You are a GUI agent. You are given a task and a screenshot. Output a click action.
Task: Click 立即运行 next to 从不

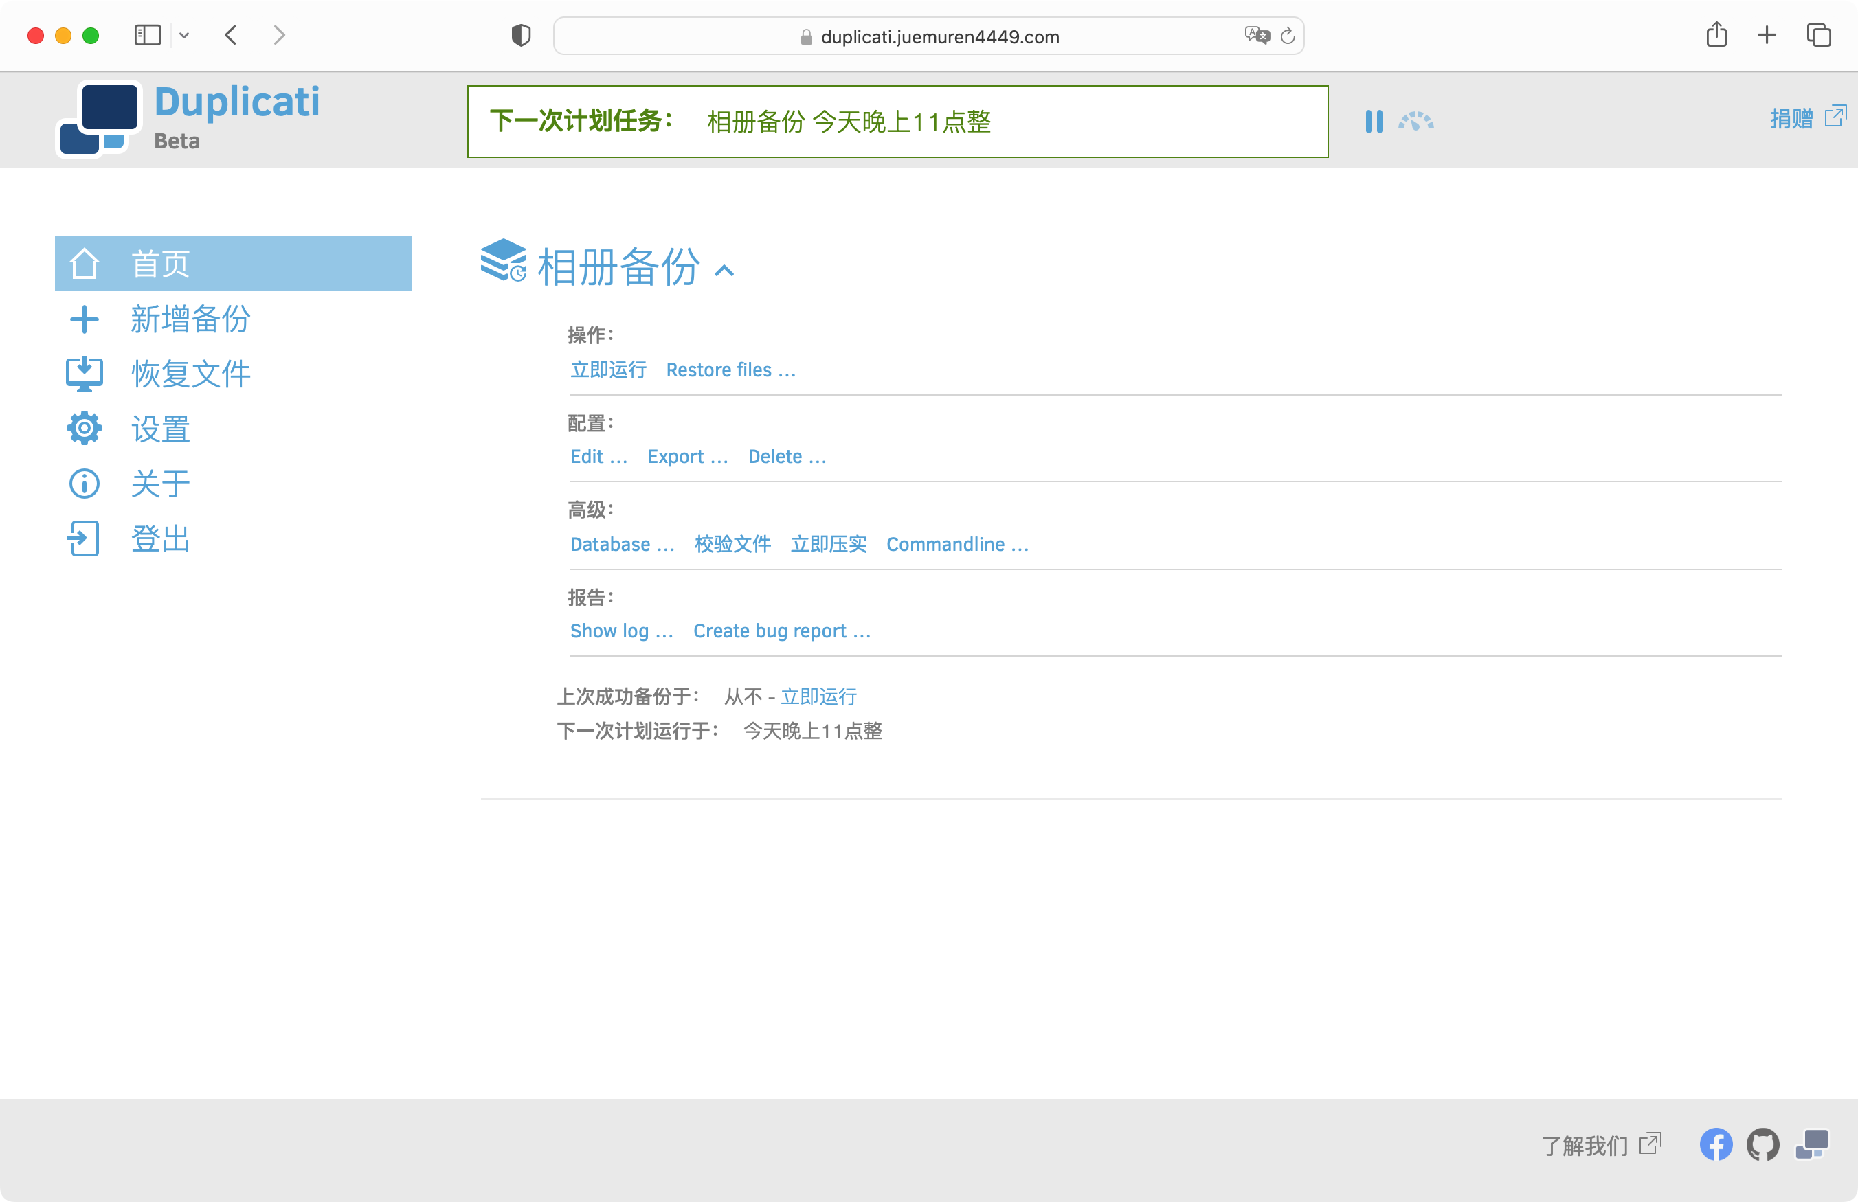(x=819, y=696)
